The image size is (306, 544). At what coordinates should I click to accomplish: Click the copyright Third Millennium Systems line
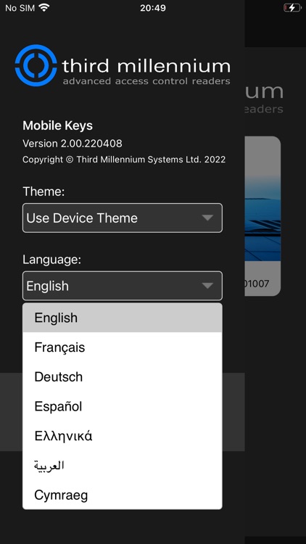click(124, 160)
